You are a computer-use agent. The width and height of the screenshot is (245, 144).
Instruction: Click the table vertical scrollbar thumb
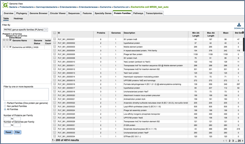tap(244, 44)
